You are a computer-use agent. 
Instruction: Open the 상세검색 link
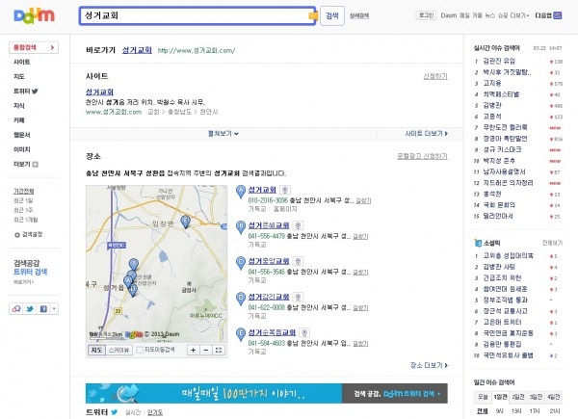(x=359, y=15)
